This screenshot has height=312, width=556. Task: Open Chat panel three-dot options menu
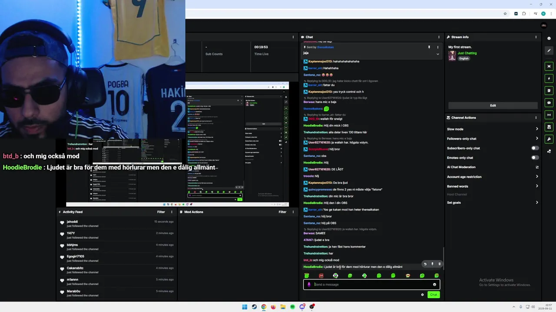pyautogui.click(x=439, y=37)
